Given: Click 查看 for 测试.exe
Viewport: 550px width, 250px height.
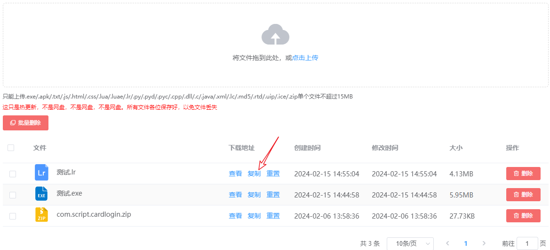Looking at the screenshot, I should coord(235,195).
